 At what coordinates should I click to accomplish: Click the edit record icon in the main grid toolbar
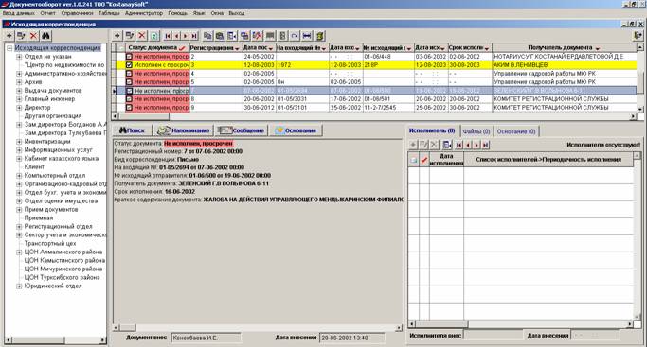click(130, 36)
